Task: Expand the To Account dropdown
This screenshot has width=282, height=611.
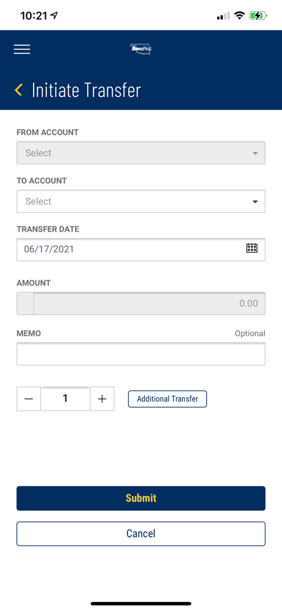Action: coord(141,201)
